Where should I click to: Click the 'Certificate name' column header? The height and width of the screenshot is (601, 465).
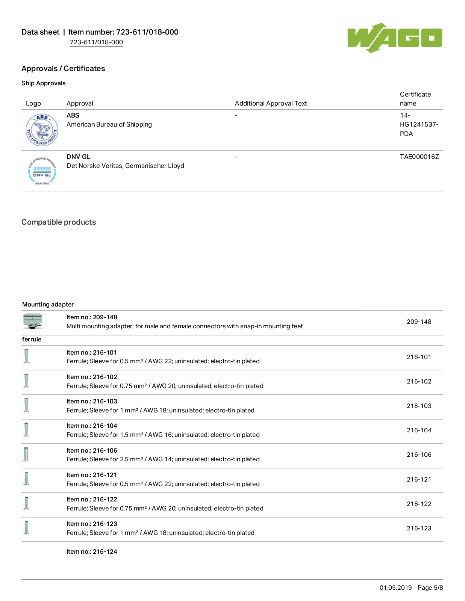(x=415, y=99)
